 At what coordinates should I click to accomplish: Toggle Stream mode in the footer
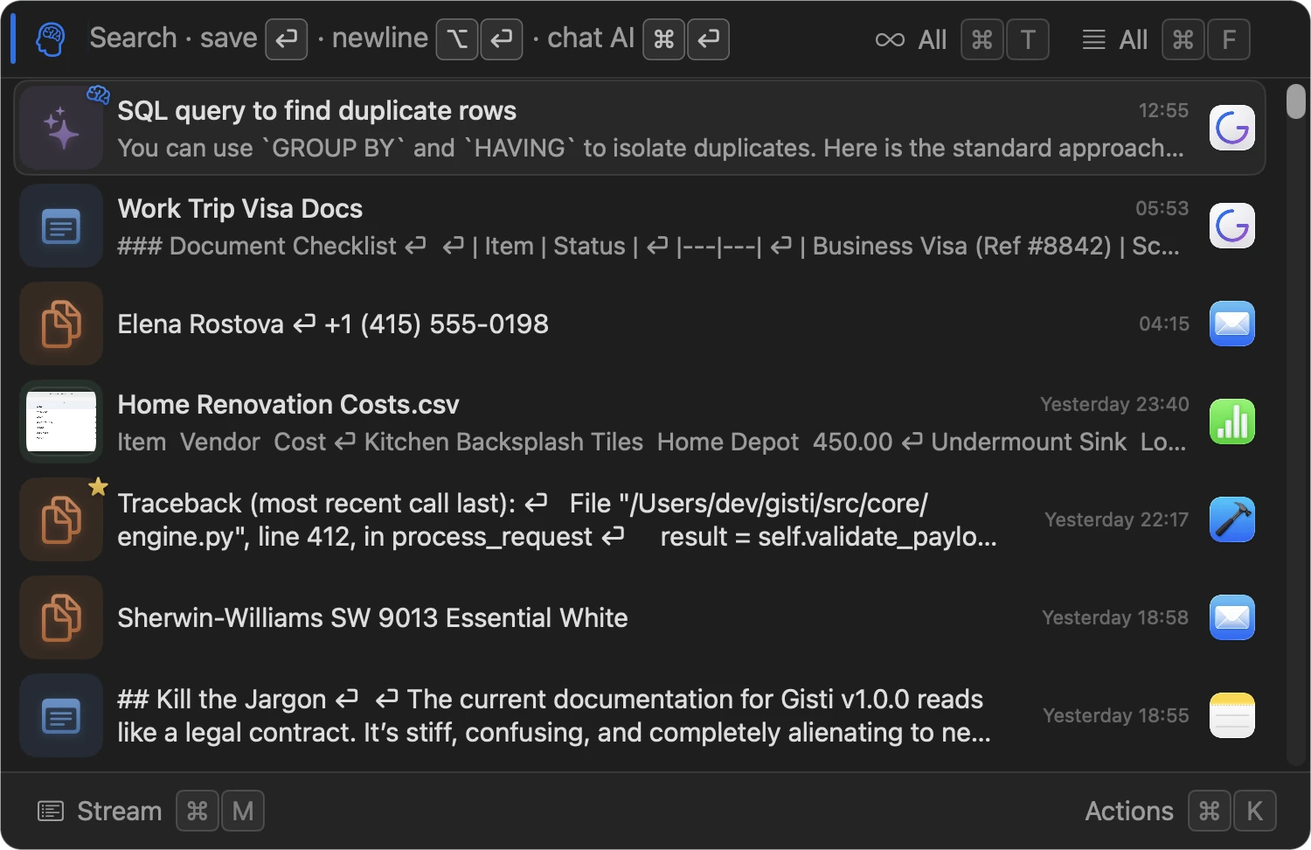[150, 812]
